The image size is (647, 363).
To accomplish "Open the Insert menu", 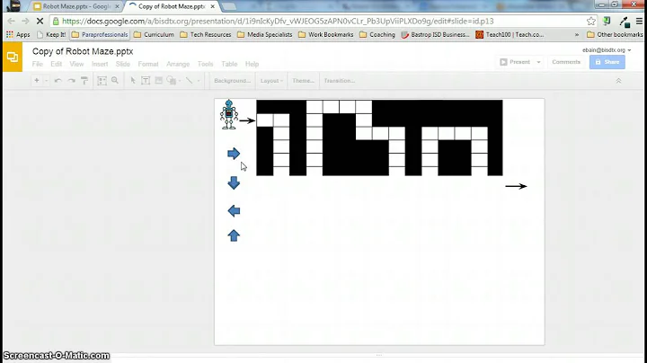I will [100, 64].
